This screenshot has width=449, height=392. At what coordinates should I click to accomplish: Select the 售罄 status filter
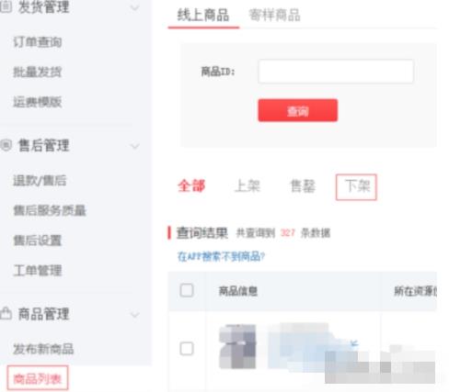(x=303, y=185)
